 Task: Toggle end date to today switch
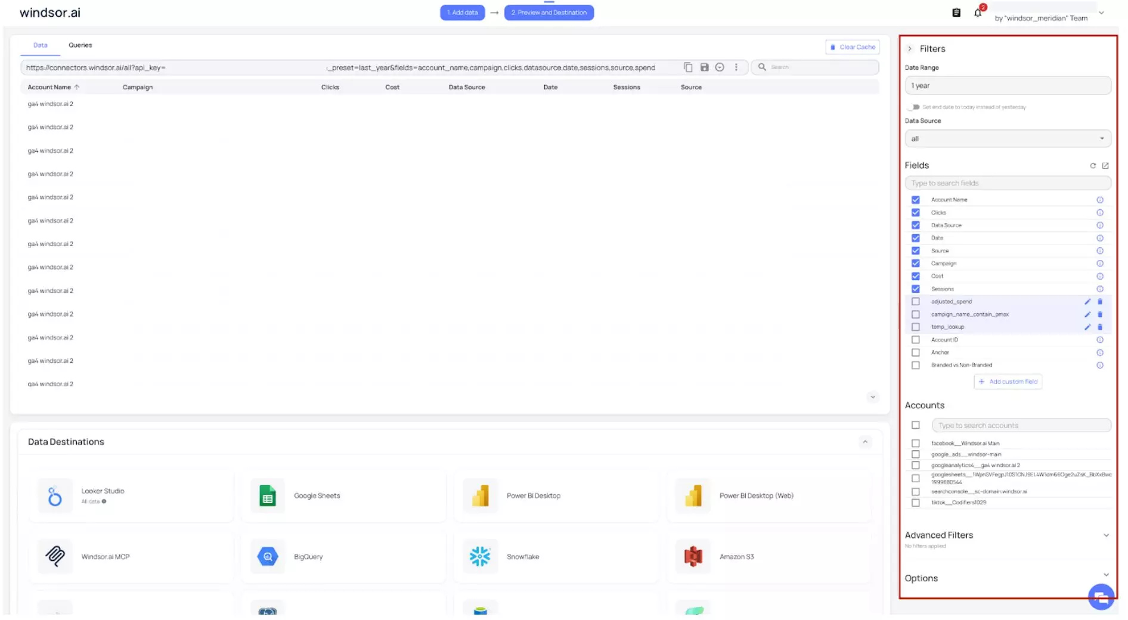pyautogui.click(x=913, y=107)
